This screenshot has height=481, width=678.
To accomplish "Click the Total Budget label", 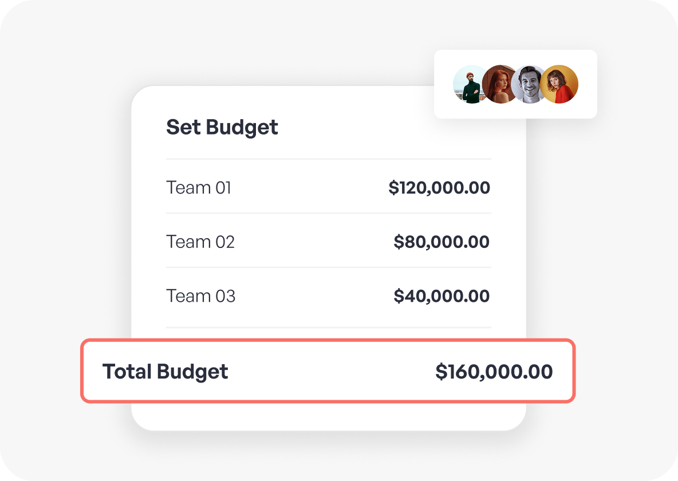I will coord(165,372).
